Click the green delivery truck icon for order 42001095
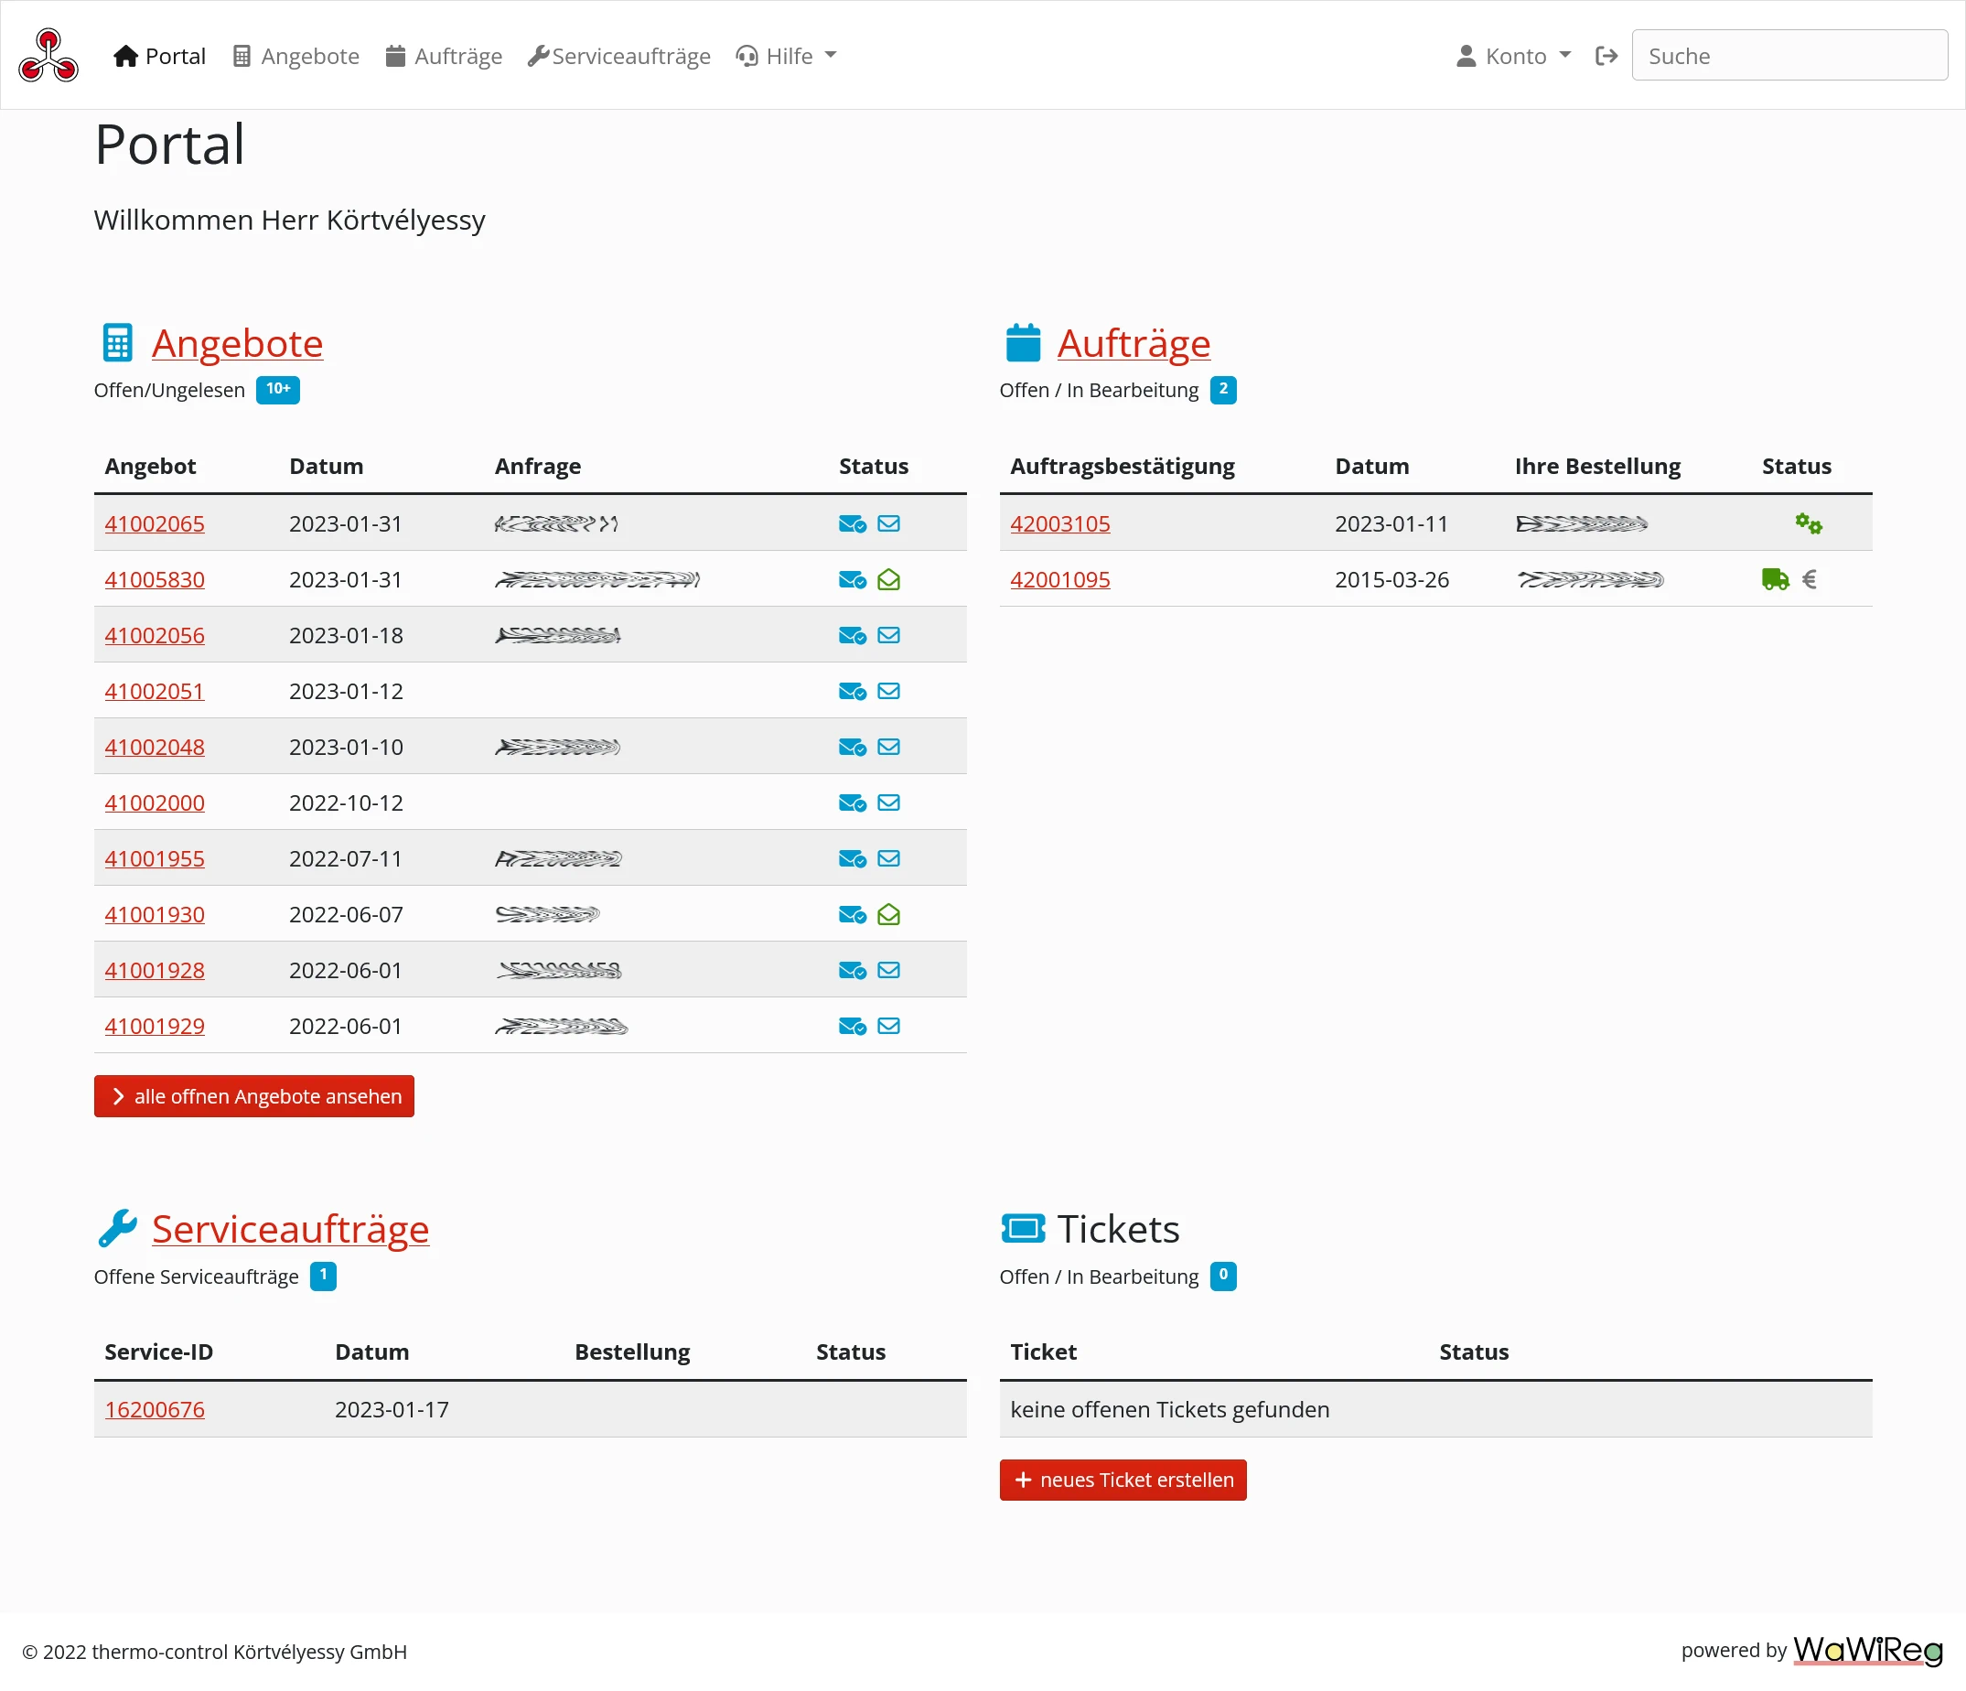1966x1691 pixels. [1776, 579]
